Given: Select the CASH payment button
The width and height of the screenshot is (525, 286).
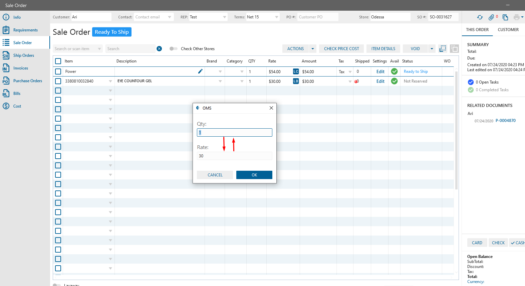Looking at the screenshot, I should click(x=517, y=243).
